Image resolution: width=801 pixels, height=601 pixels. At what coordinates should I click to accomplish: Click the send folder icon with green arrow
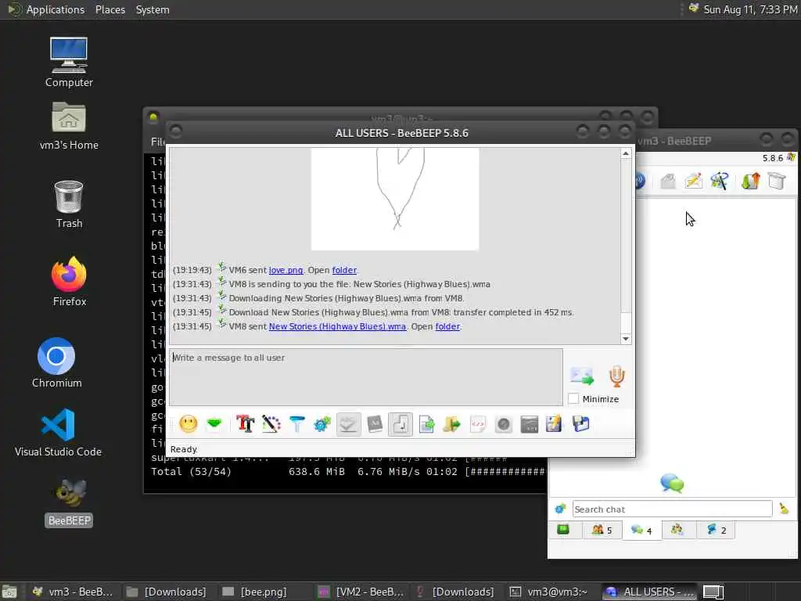click(451, 424)
